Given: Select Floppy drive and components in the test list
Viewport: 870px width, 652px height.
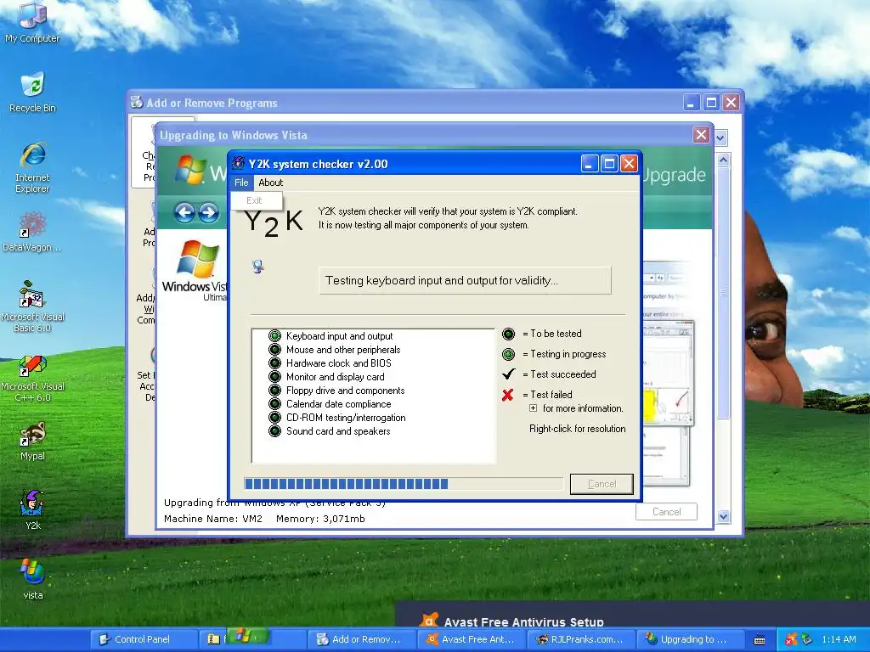Looking at the screenshot, I should point(345,391).
